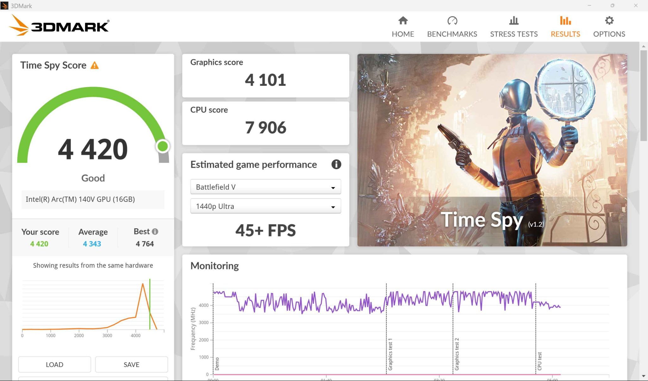Click the Time Spy artwork thumbnail
The width and height of the screenshot is (648, 381).
click(x=492, y=150)
